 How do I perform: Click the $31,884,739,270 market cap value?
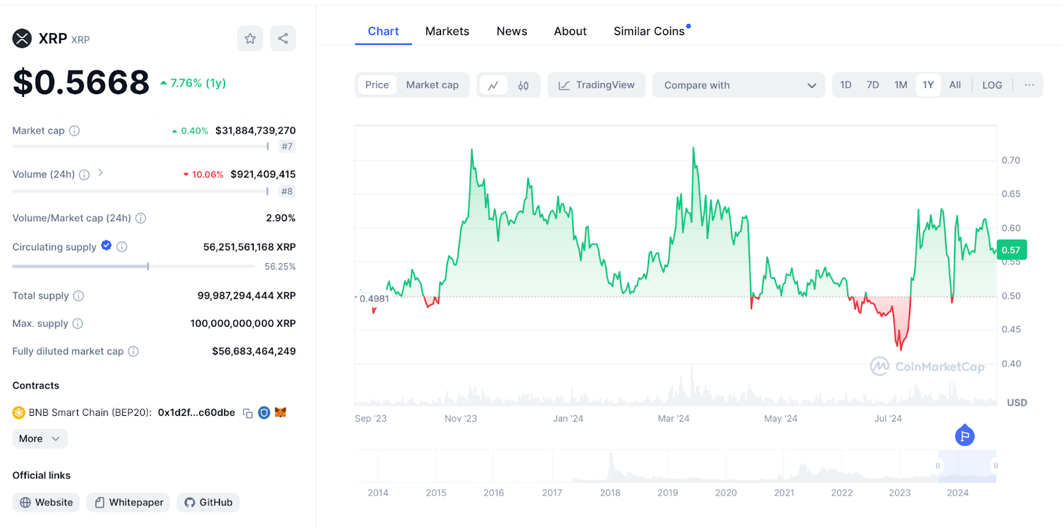(255, 131)
